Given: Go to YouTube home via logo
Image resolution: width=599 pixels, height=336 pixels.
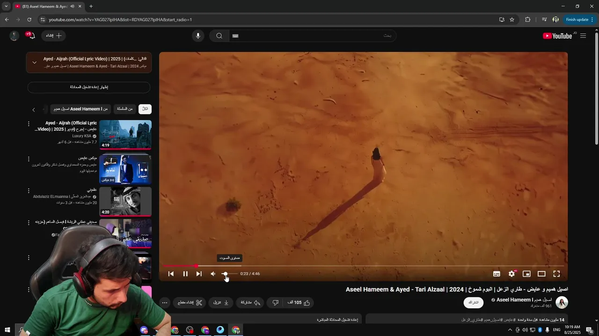Looking at the screenshot, I should [557, 36].
